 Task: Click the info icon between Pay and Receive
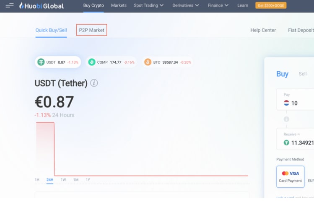(286, 119)
